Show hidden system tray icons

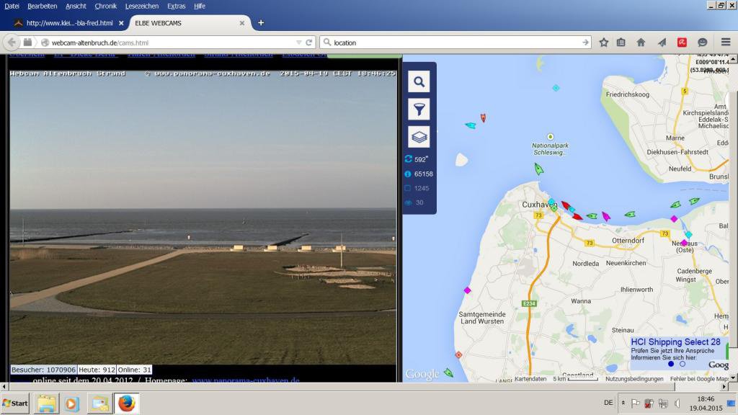tap(623, 403)
